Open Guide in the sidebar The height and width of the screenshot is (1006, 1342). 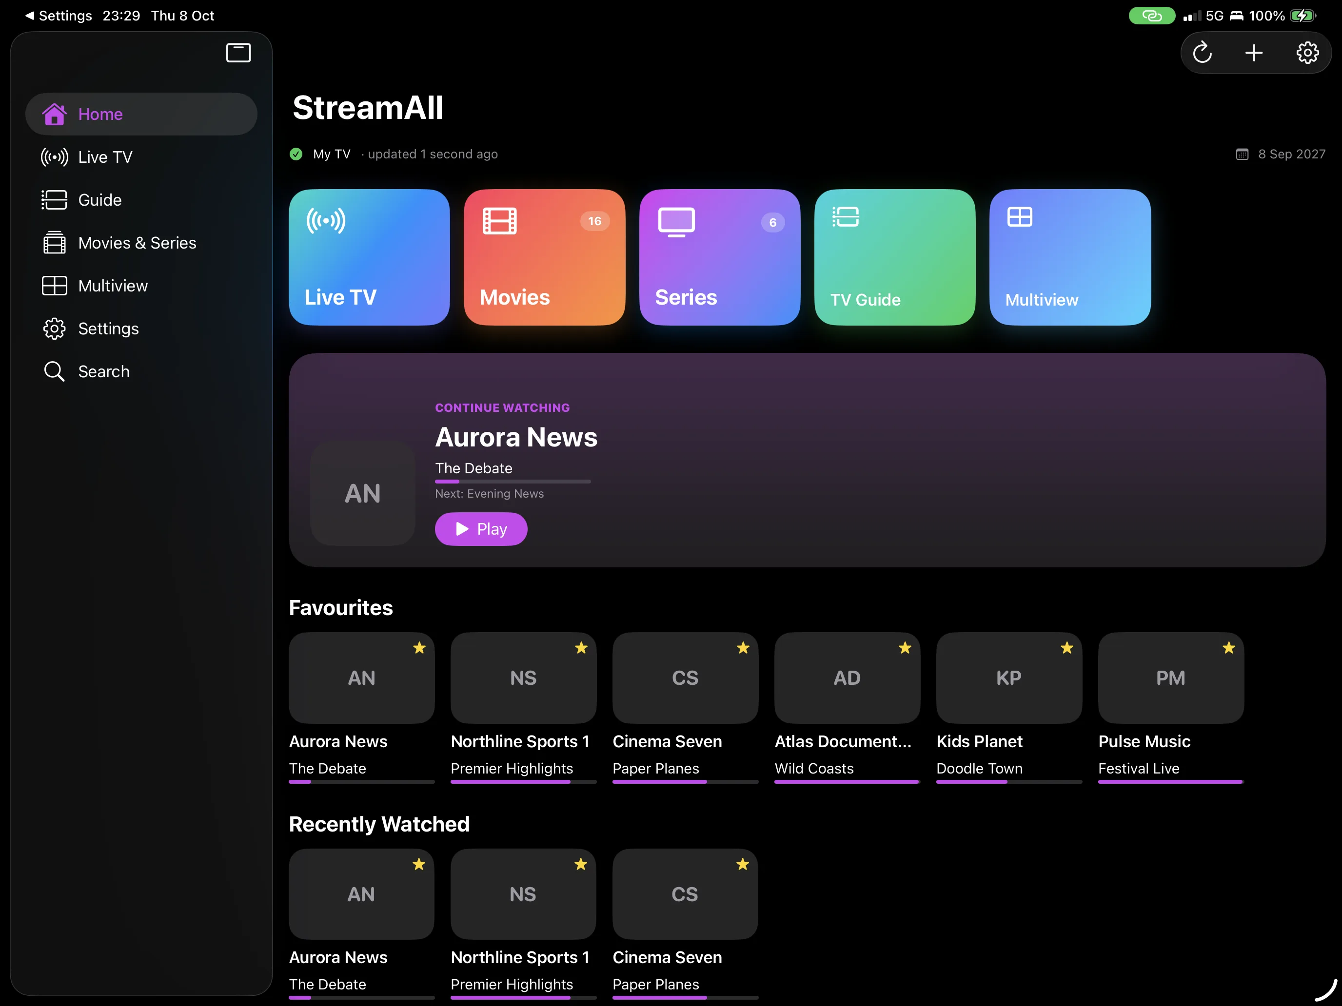pos(141,199)
